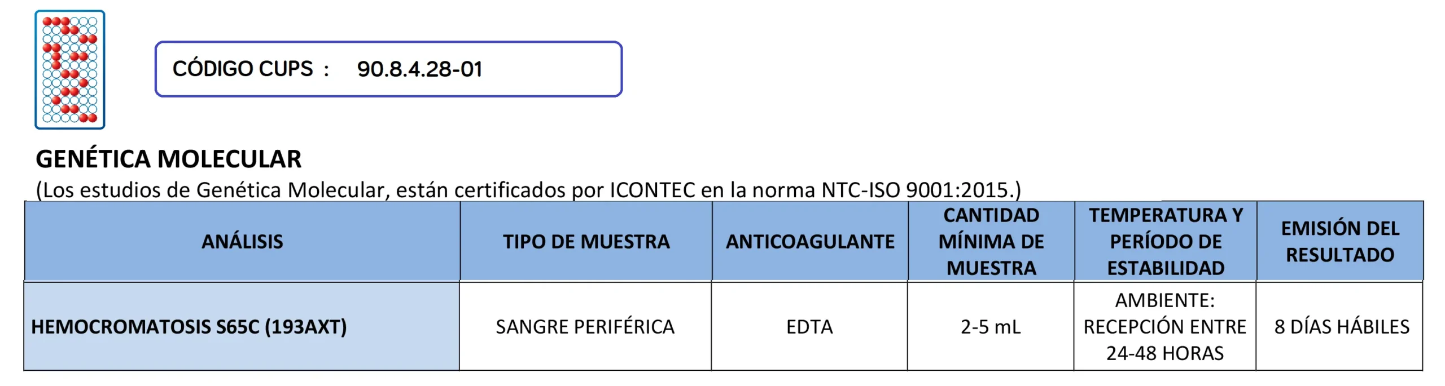
Task: Click the red-dotted microplate logo icon
Action: [70, 69]
